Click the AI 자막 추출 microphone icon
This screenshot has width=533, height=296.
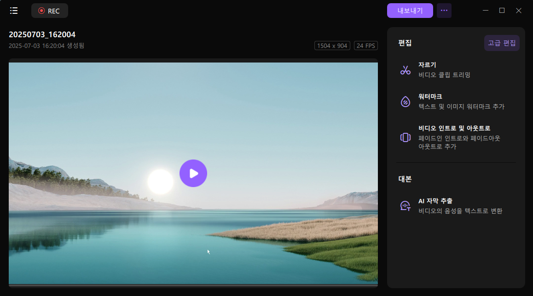pyautogui.click(x=405, y=206)
